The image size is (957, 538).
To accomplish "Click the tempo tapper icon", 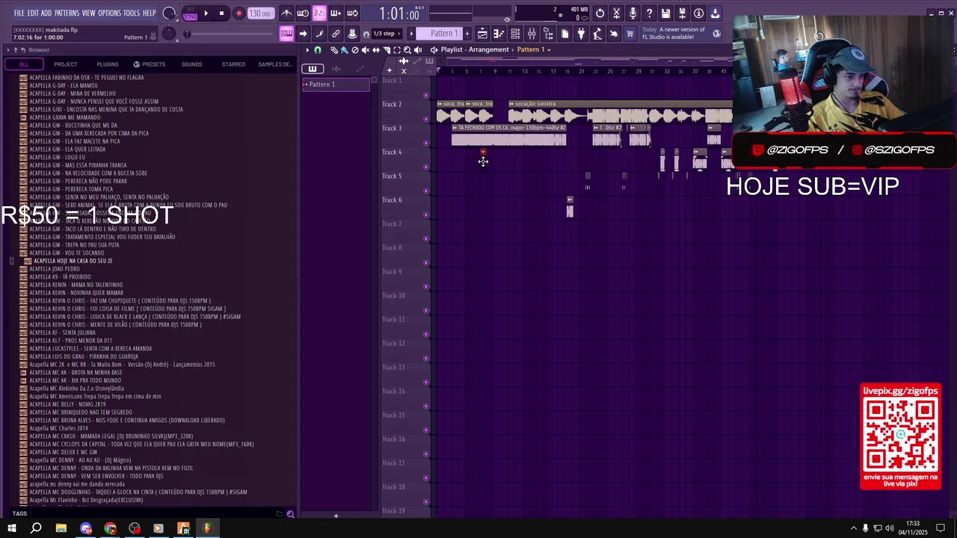I will click(597, 34).
